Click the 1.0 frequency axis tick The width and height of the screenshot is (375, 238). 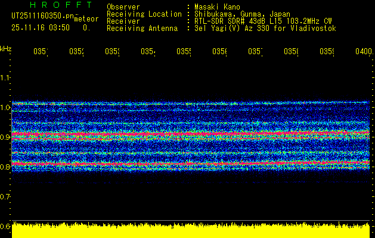[x=5, y=107]
